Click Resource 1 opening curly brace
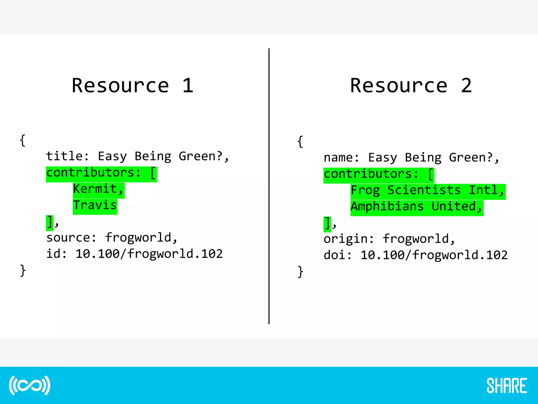Screen dimensions: 538x404 (x=23, y=140)
